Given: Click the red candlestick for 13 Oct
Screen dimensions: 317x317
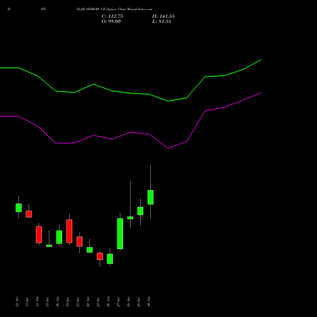Looking at the screenshot, I should (x=29, y=214).
